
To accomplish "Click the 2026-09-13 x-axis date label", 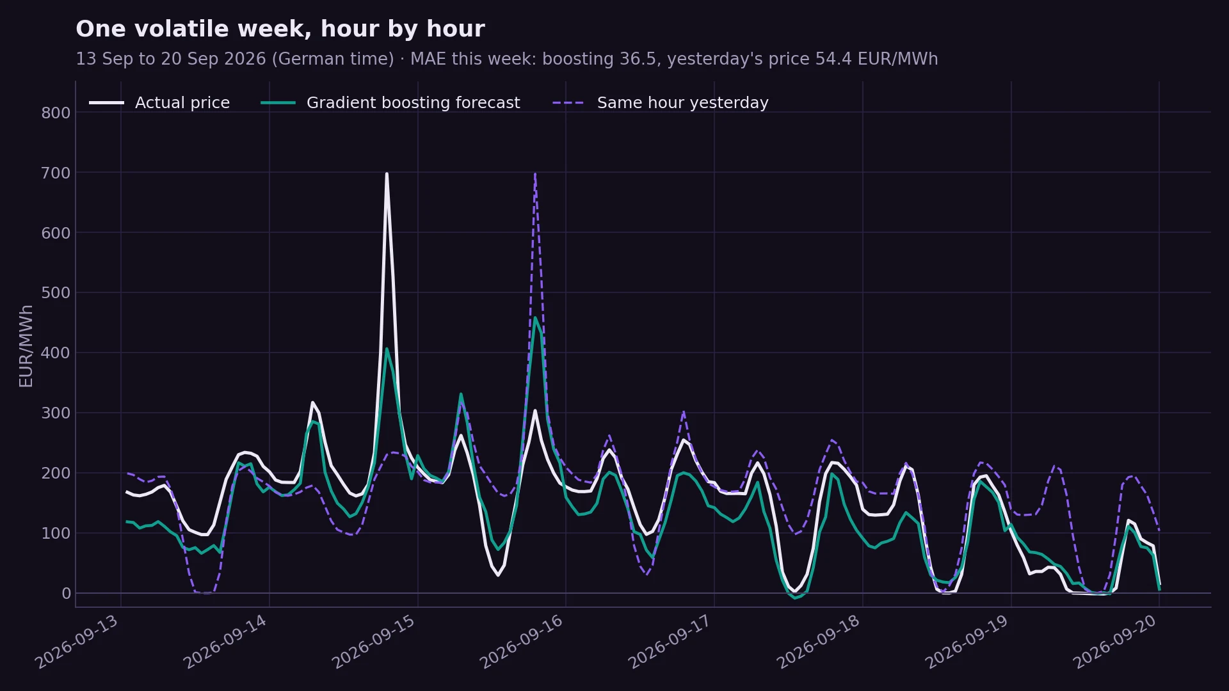I will pyautogui.click(x=77, y=642).
